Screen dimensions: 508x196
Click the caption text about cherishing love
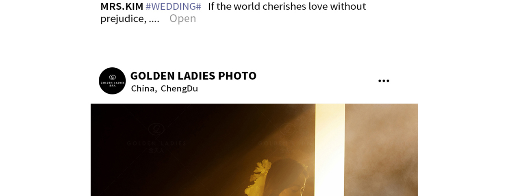pyautogui.click(x=287, y=6)
